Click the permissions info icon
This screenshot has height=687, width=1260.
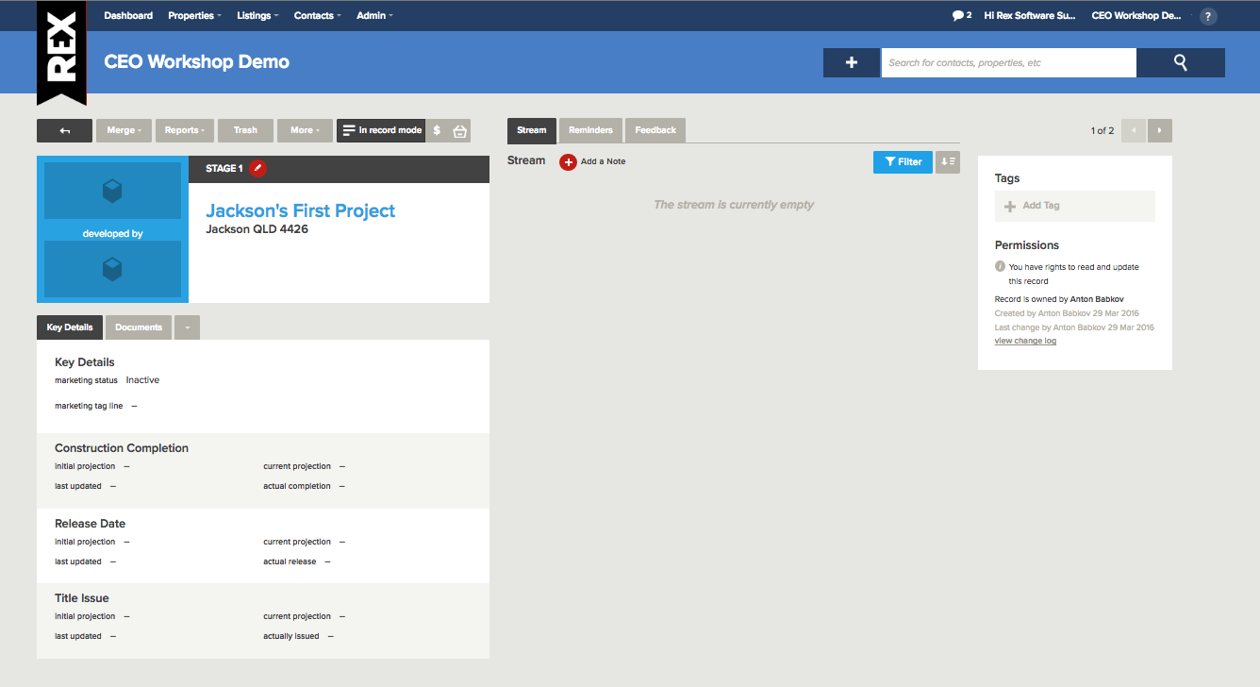(x=1000, y=267)
